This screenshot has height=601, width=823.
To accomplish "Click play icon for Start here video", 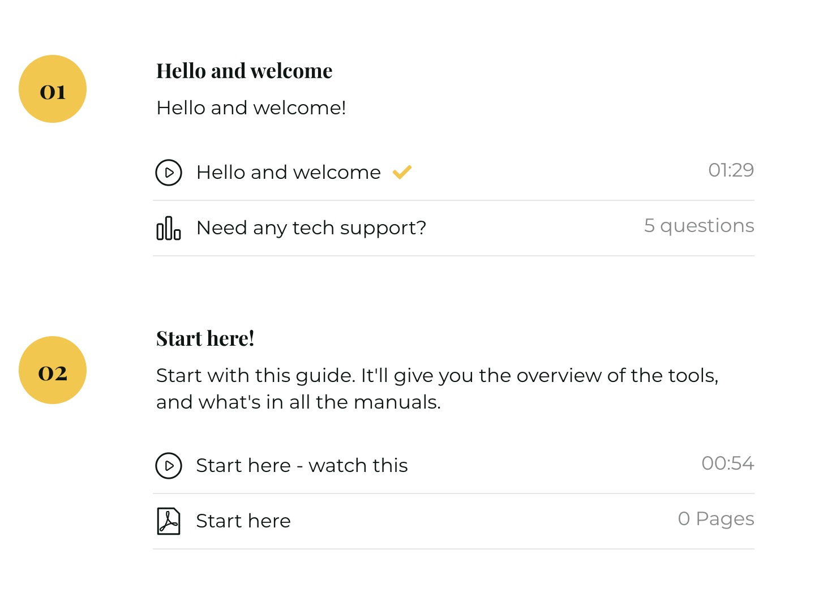I will (169, 466).
